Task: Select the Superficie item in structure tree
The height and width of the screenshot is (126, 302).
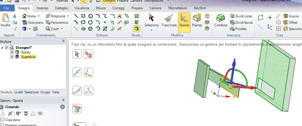Action: 28,57
